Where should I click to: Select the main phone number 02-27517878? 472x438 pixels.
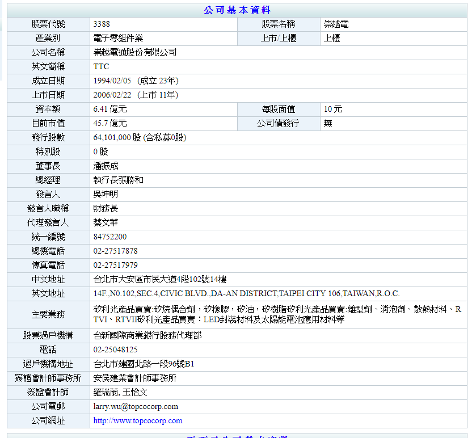click(x=116, y=251)
